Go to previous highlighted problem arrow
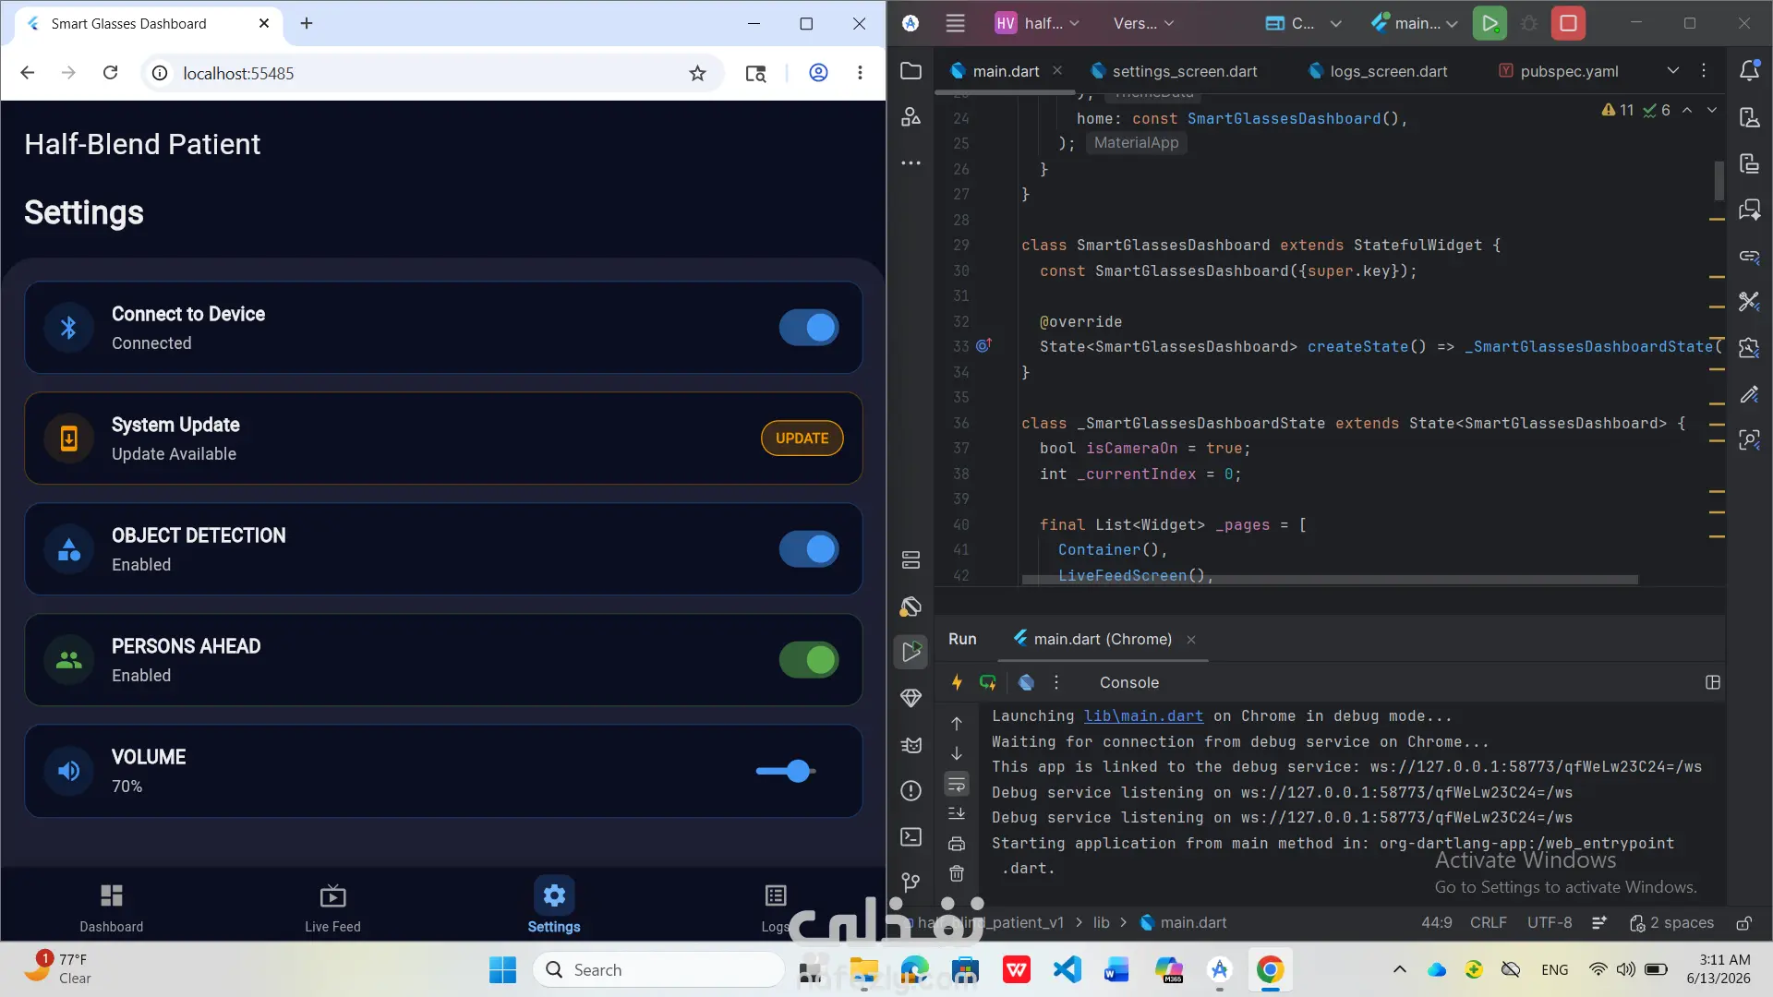This screenshot has height=997, width=1773. pos(1687,110)
